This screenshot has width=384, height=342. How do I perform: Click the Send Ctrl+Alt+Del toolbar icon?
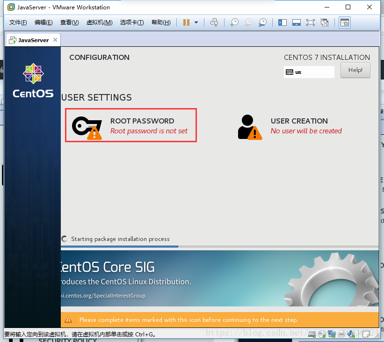(214, 22)
